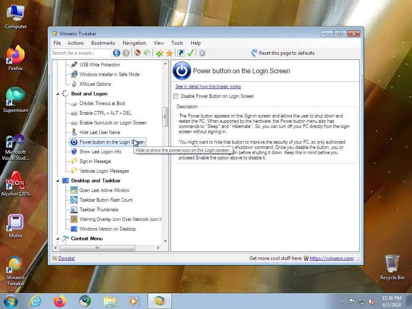Image resolution: width=412 pixels, height=309 pixels.
Task: Open the Supermium desktop shortcut
Action: click(x=16, y=100)
